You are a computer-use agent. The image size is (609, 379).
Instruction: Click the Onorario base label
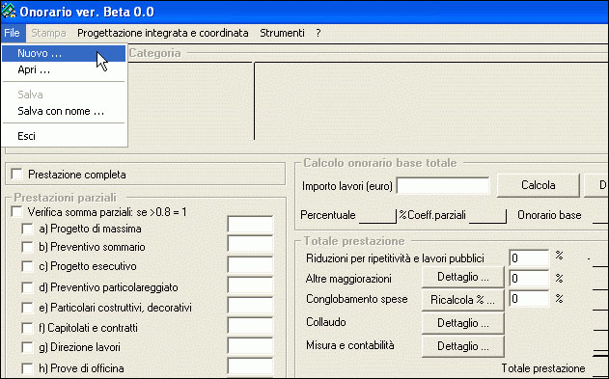point(549,215)
